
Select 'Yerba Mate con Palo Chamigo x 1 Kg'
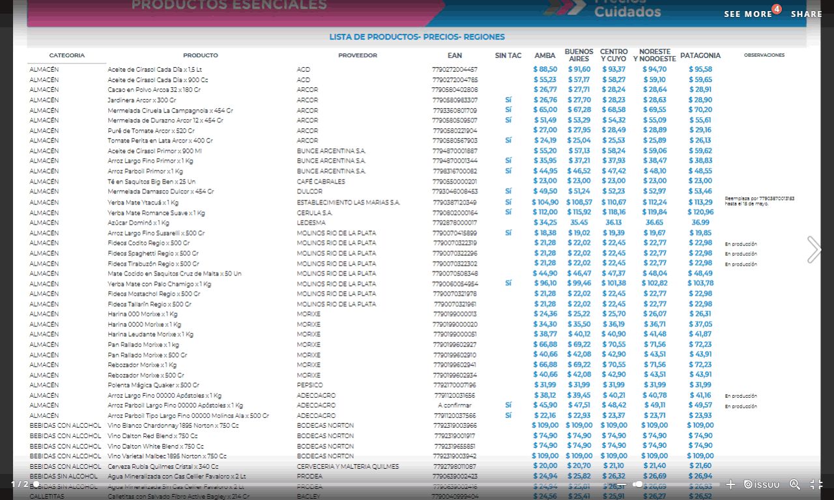160,284
